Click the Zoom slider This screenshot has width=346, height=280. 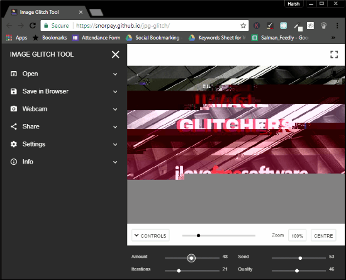tap(219, 236)
